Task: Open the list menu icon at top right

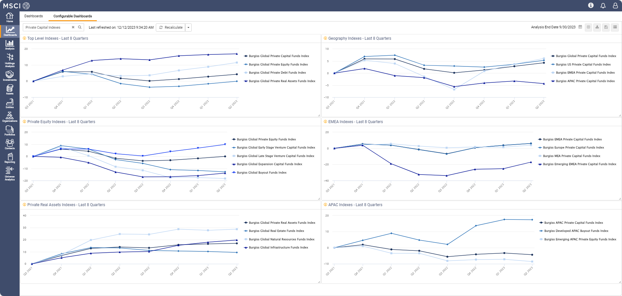Action: 615,27
